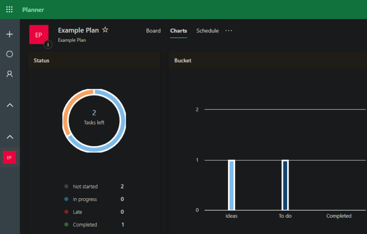Collapse the upper sidebar chevron section
367x234 pixels.
pyautogui.click(x=10, y=105)
